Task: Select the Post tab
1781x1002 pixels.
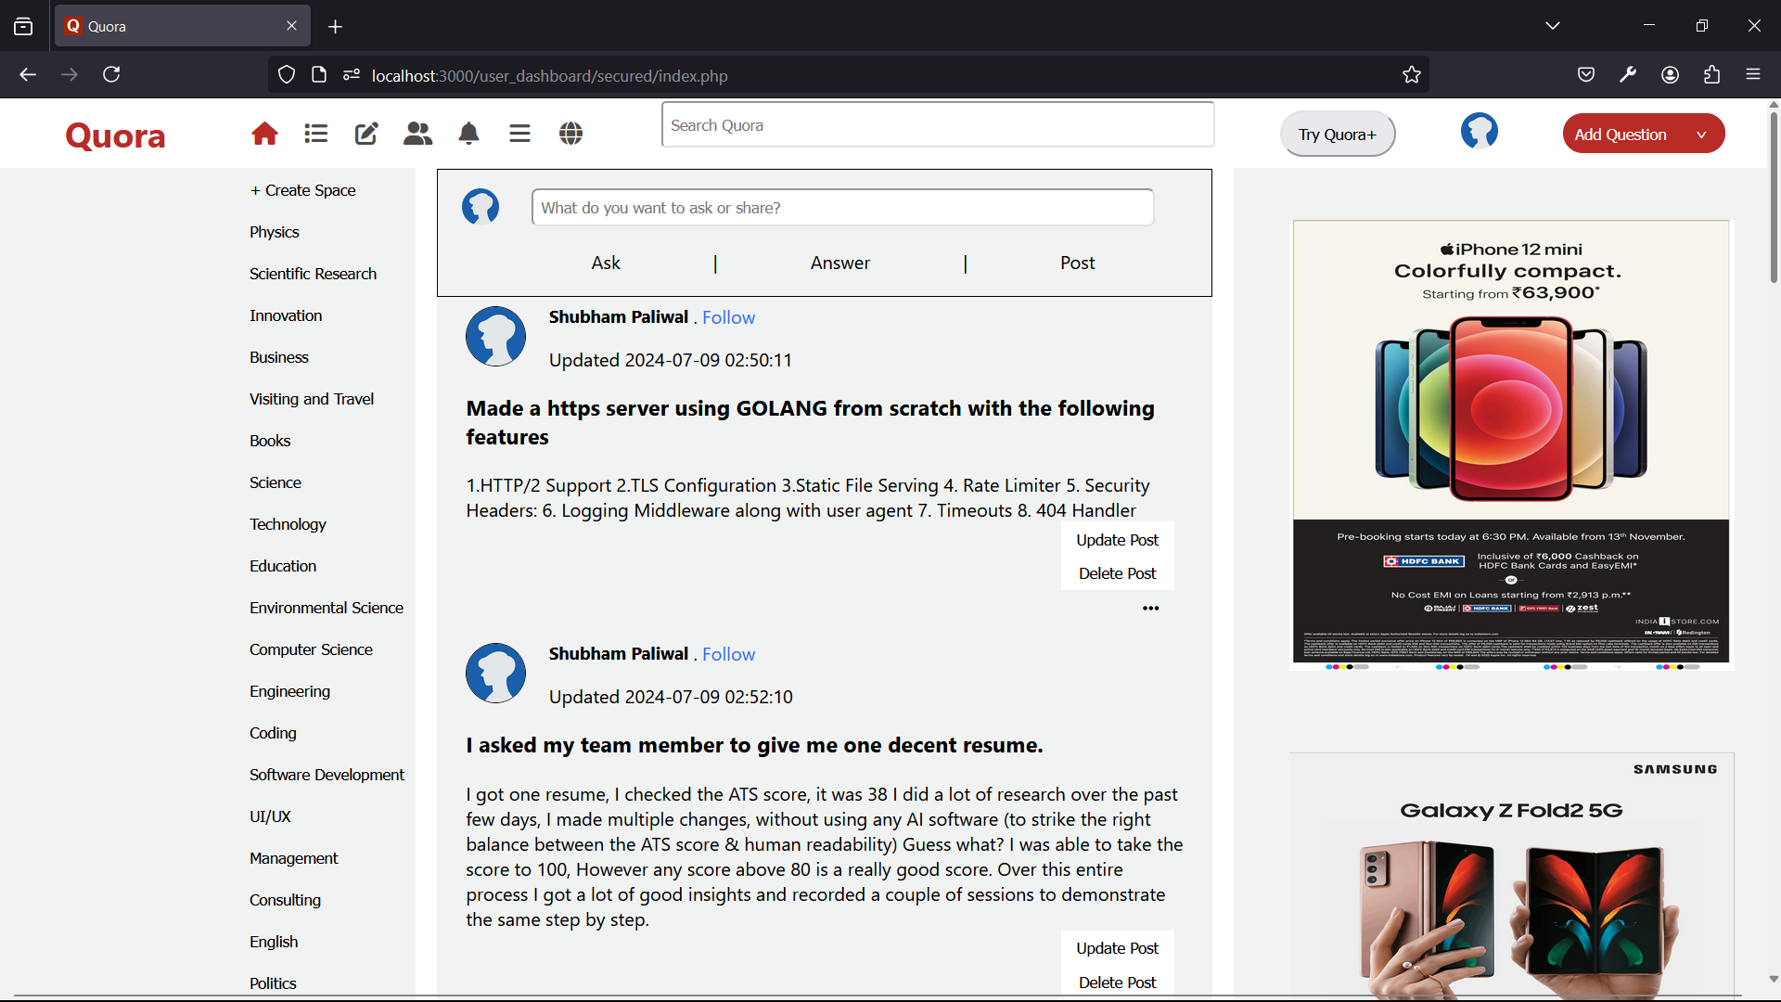Action: (x=1078, y=263)
